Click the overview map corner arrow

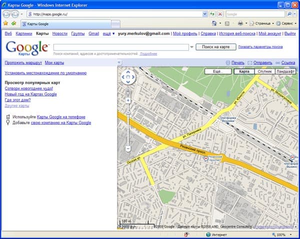click(x=296, y=227)
